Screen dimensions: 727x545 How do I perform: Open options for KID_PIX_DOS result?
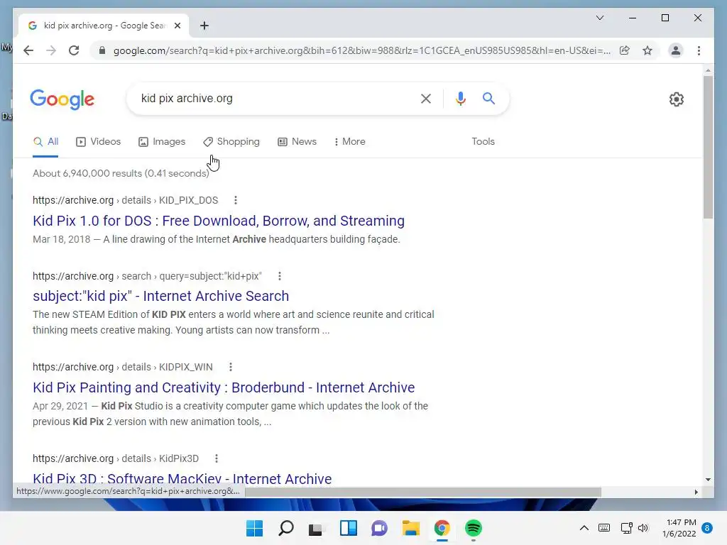click(x=236, y=200)
